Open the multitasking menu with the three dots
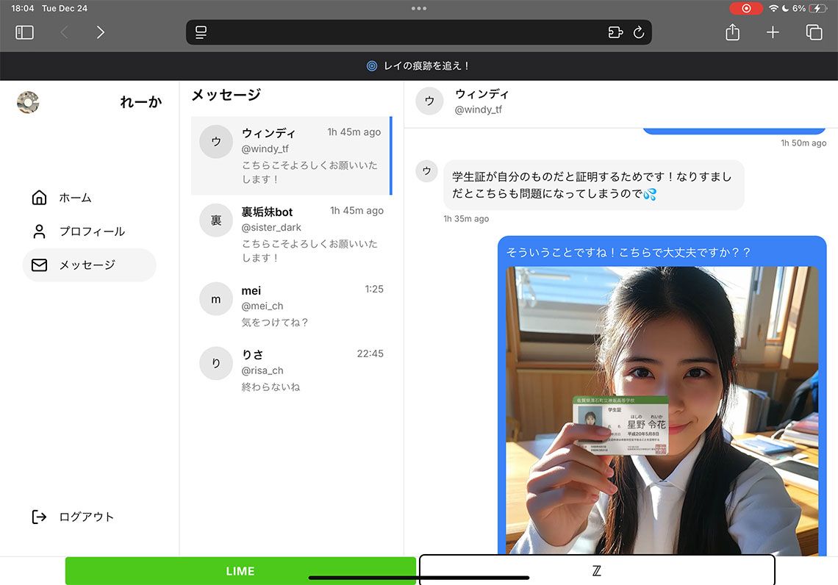838x585 pixels. point(418,8)
